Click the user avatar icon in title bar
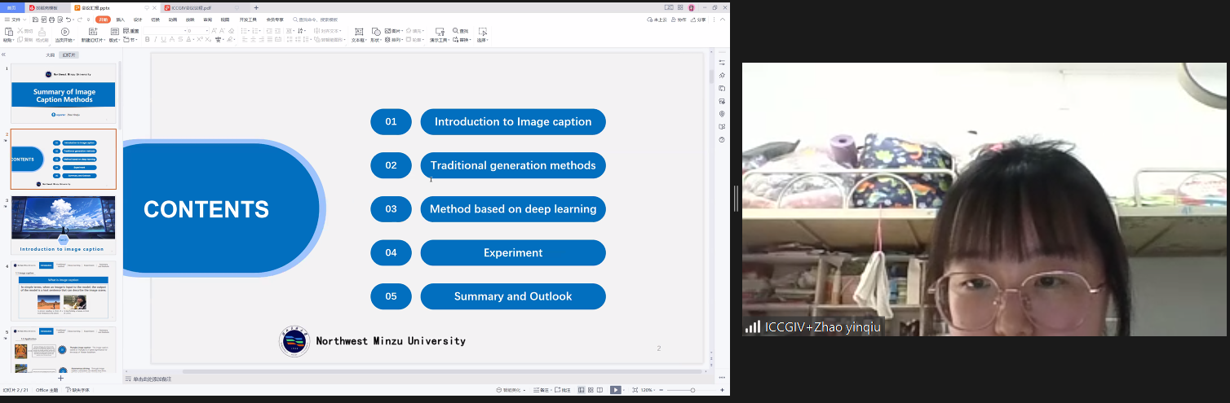Viewport: 1230px width, 403px height. click(x=692, y=7)
